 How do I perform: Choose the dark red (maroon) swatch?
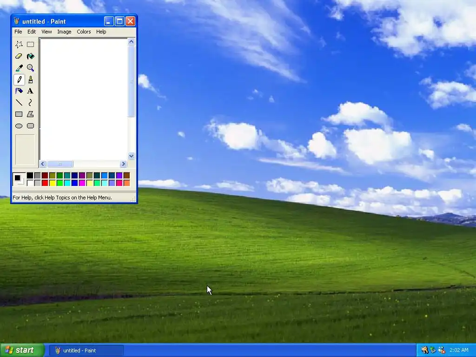click(45, 175)
